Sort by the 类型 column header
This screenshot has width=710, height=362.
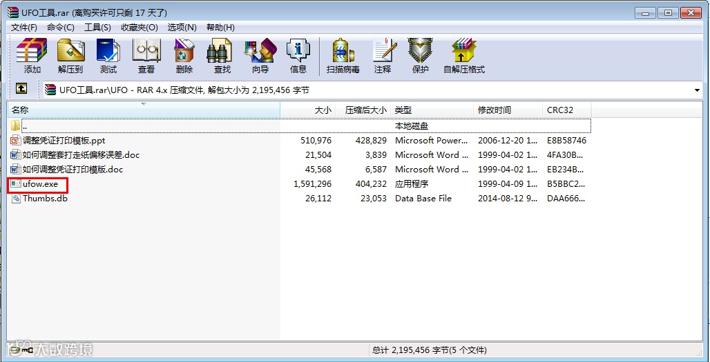tap(432, 110)
